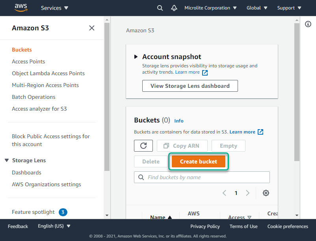
Task: Open Learn more link under Buckets
Action: click(x=242, y=132)
